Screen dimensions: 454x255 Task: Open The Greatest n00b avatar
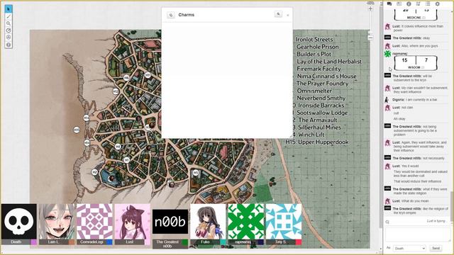[170, 222]
